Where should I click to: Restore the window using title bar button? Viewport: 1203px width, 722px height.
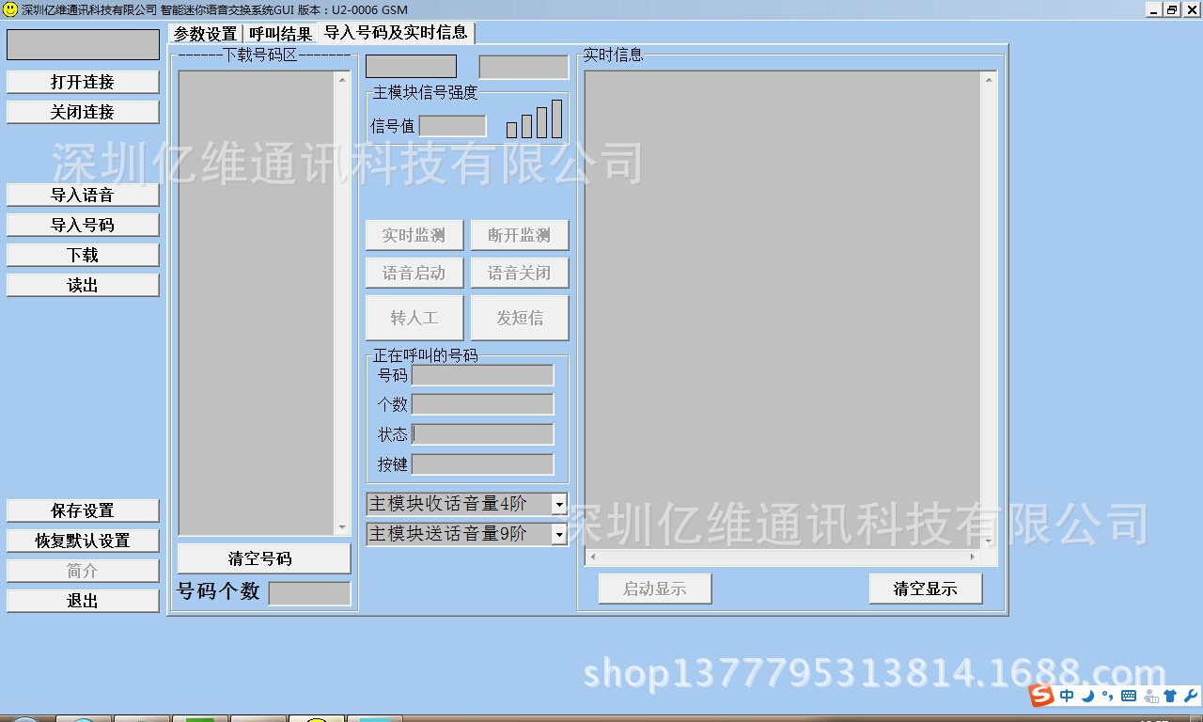[1172, 9]
